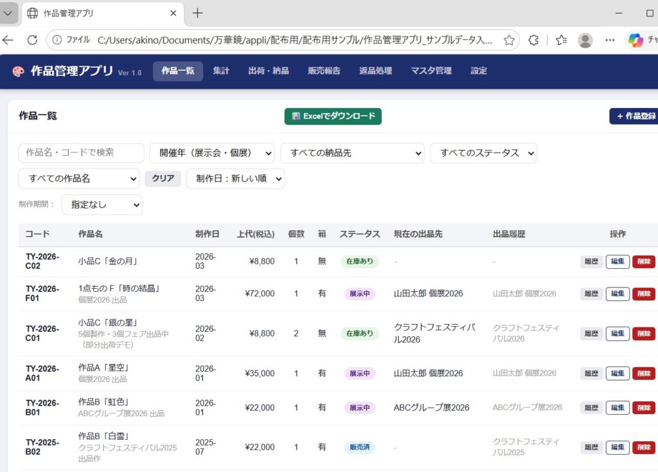
Task: Click 編集 for TY-2025-B02 row
Action: pos(618,448)
